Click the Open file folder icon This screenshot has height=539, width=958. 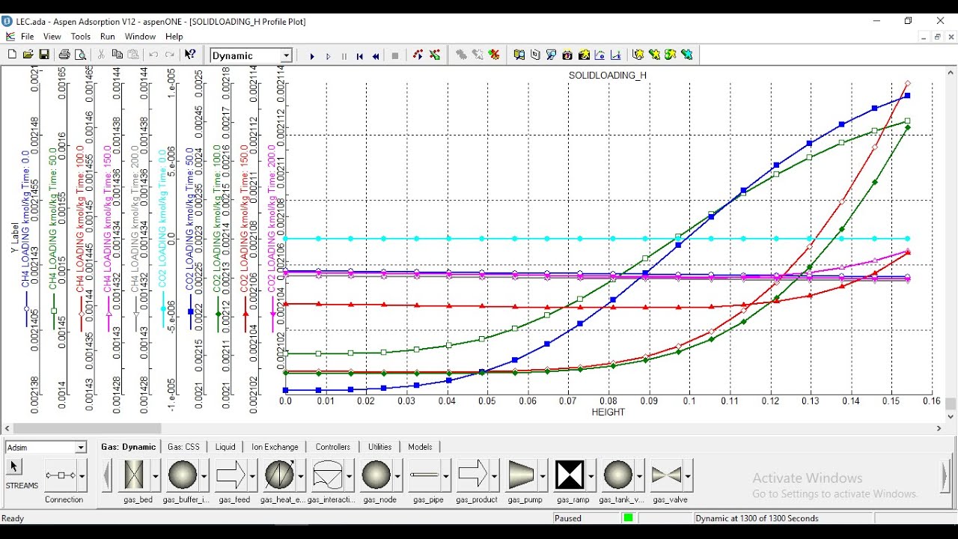28,55
